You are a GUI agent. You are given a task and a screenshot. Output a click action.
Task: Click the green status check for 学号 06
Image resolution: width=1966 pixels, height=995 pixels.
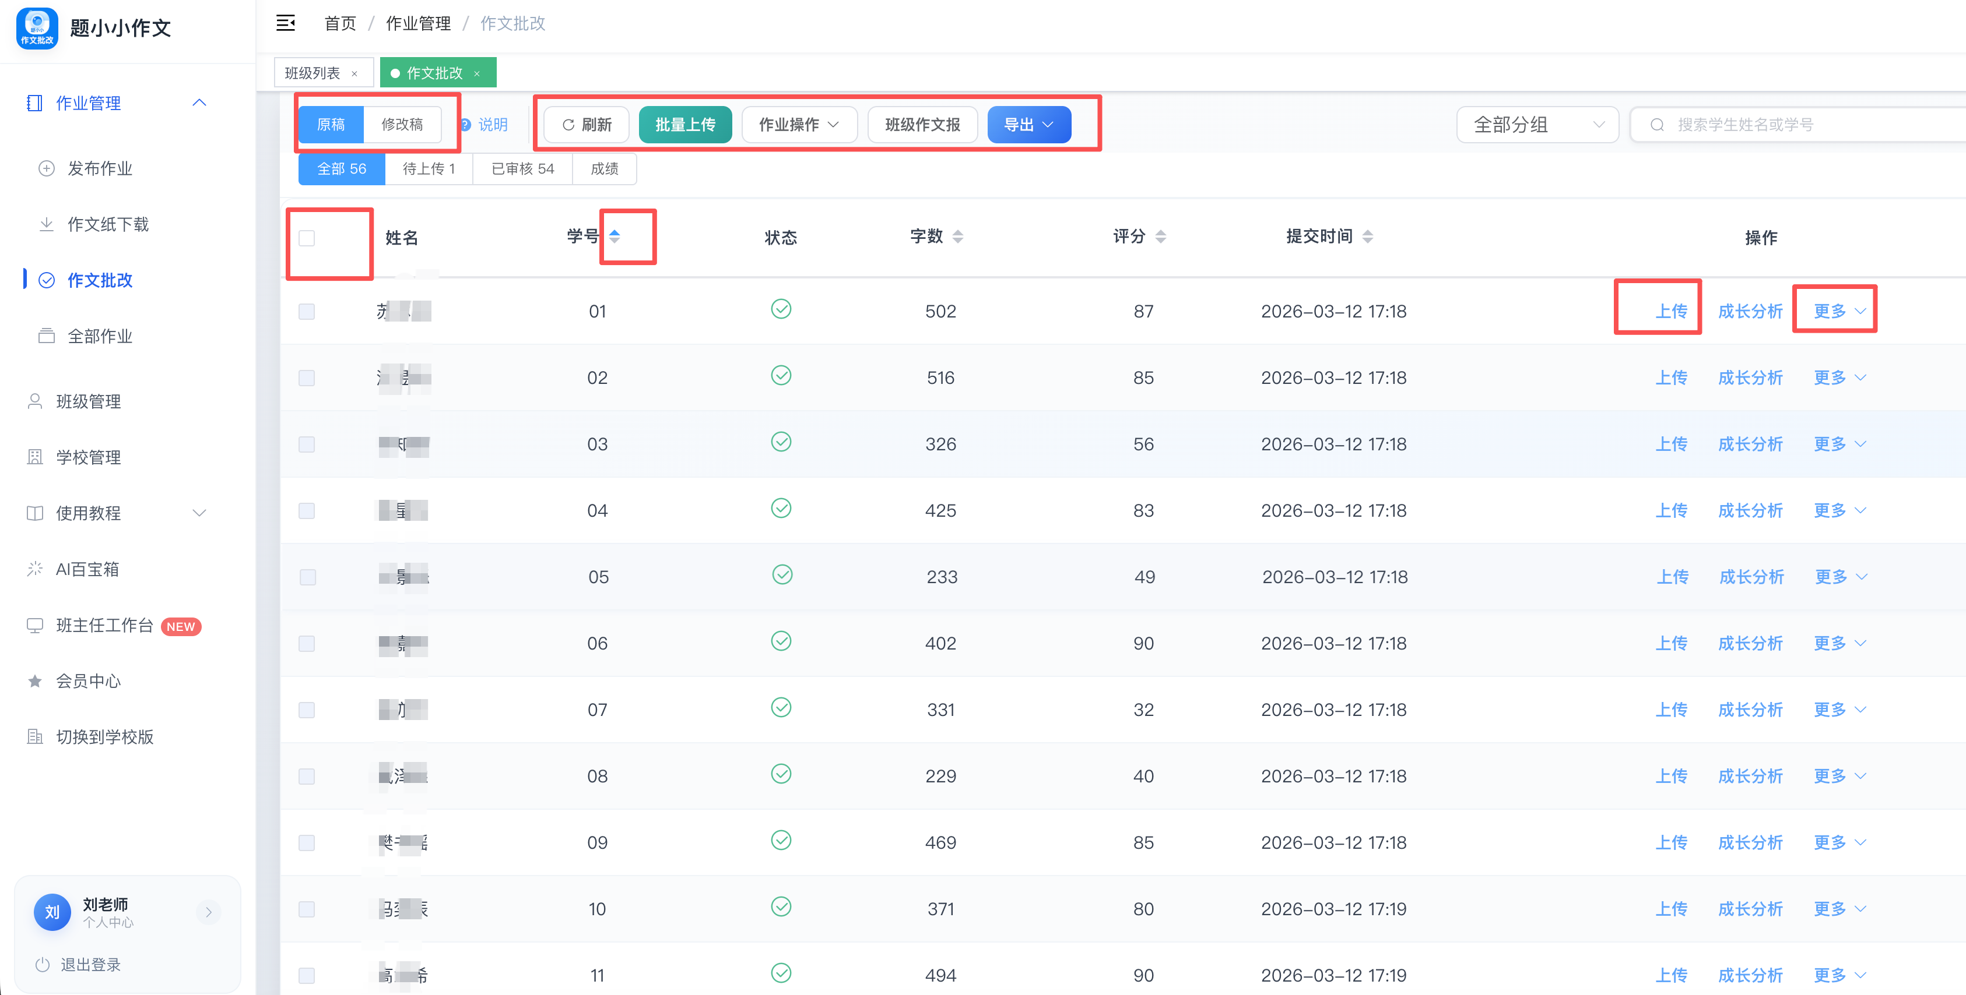[781, 641]
